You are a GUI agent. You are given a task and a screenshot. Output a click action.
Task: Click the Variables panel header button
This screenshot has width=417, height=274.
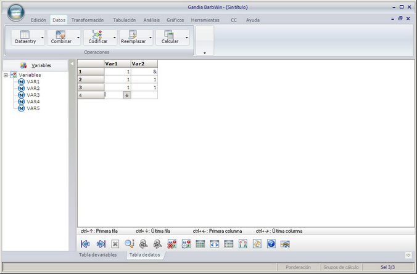[35, 65]
